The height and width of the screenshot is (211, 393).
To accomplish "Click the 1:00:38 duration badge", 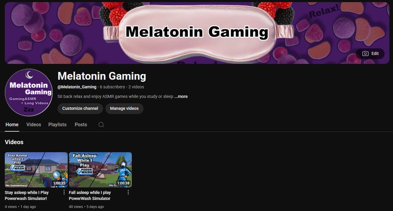I will [x=123, y=183].
